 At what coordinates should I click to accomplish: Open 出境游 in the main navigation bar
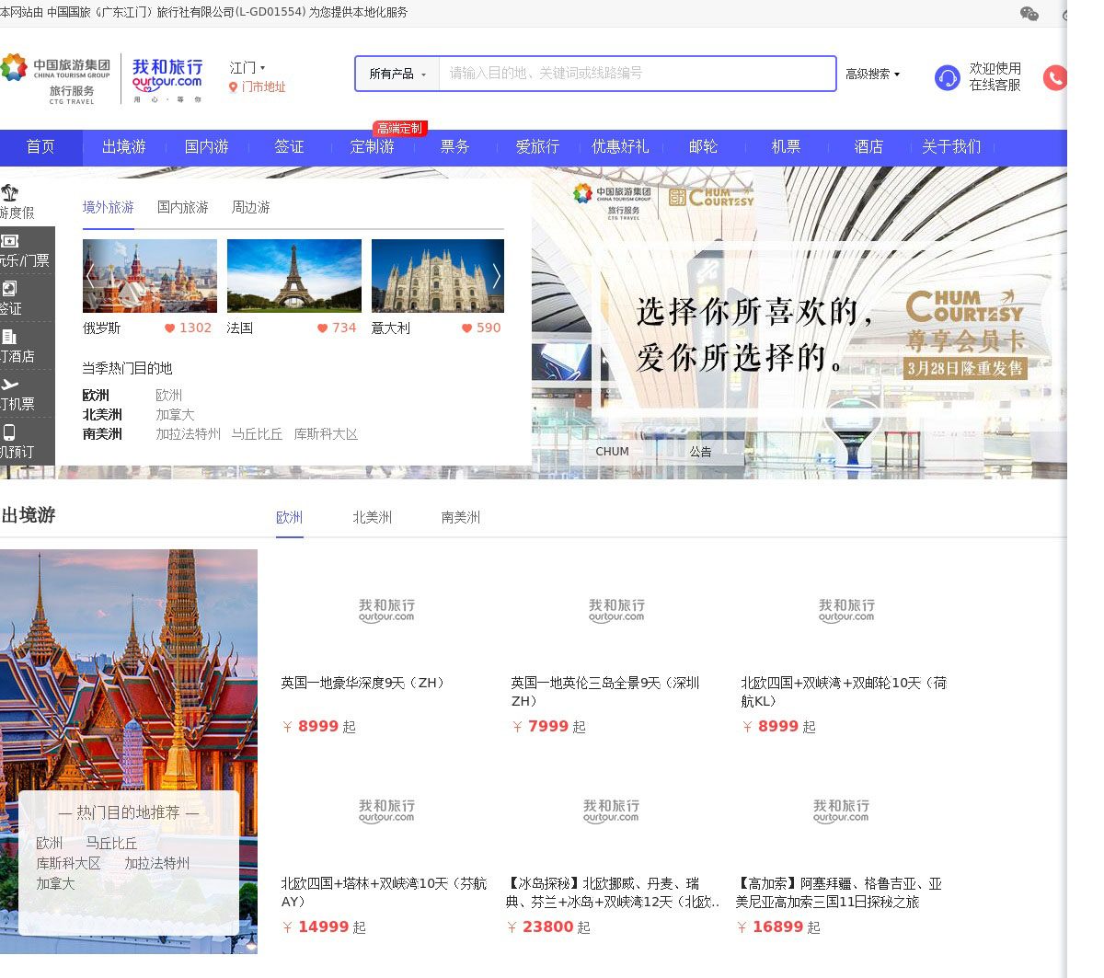pos(124,147)
